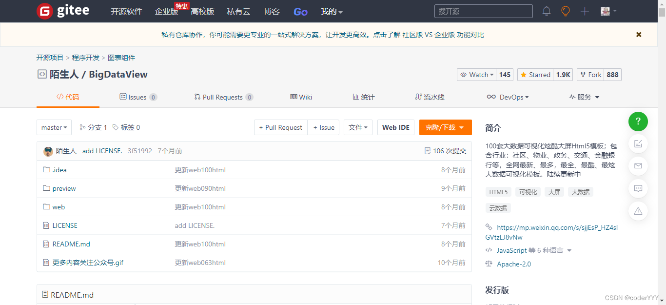Click the LICENSE file icon
The width and height of the screenshot is (666, 305).
click(x=46, y=225)
